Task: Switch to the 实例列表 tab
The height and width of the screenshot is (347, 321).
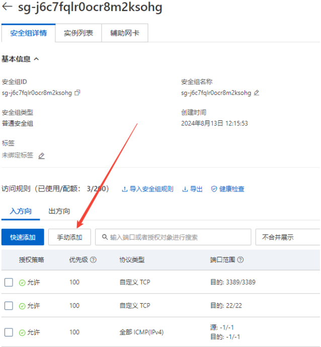Action: click(x=78, y=33)
